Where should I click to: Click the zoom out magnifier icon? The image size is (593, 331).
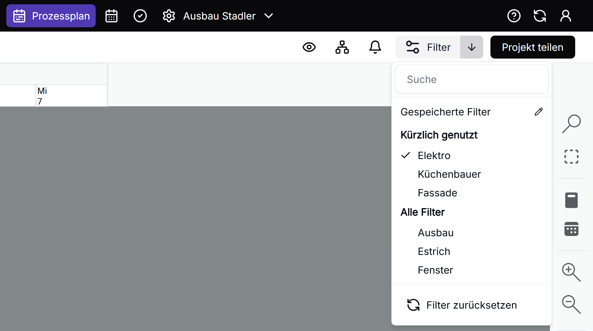click(x=571, y=304)
